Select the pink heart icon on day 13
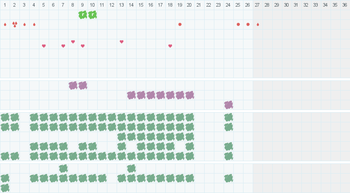Screen dimensions: 350x193 pyautogui.click(x=122, y=42)
